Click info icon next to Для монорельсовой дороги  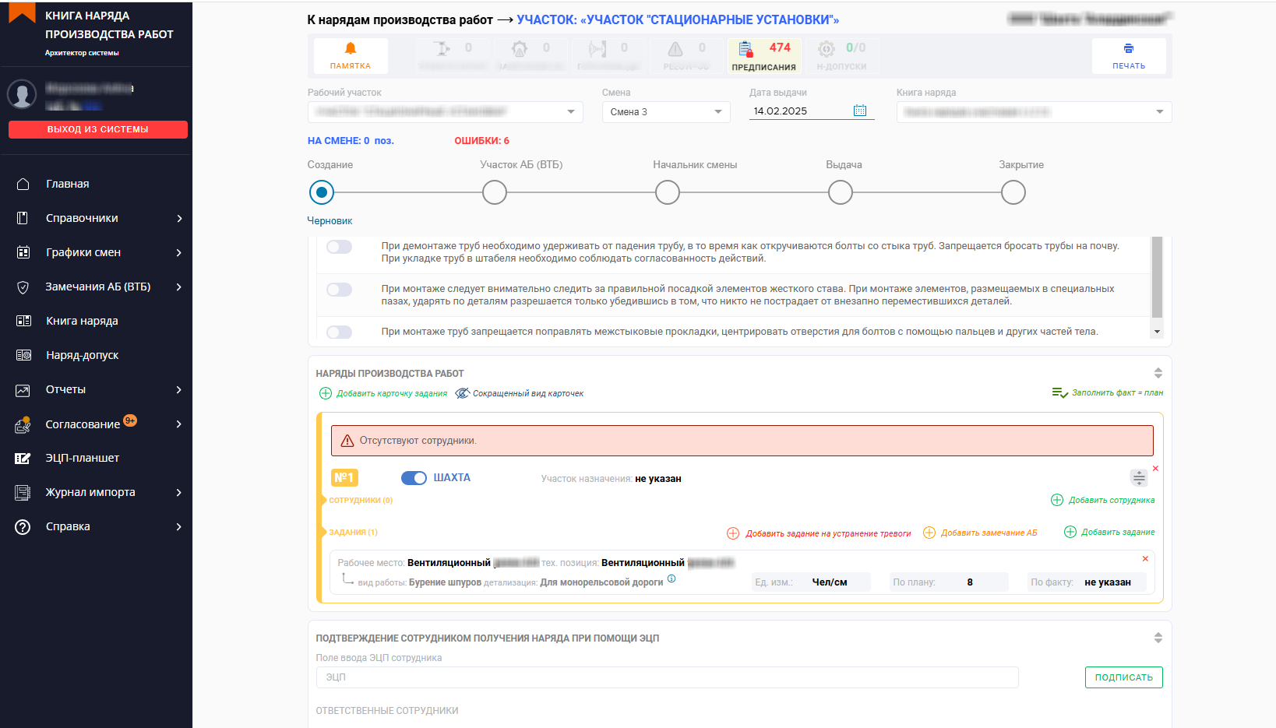(x=671, y=579)
